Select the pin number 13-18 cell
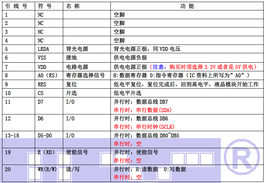This screenshot has height=183, width=266. pos(12,135)
